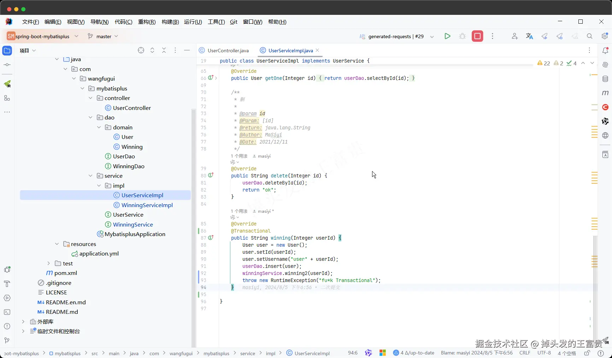Open WinningServiceImpl in project tree
The image size is (612, 358).
147,205
